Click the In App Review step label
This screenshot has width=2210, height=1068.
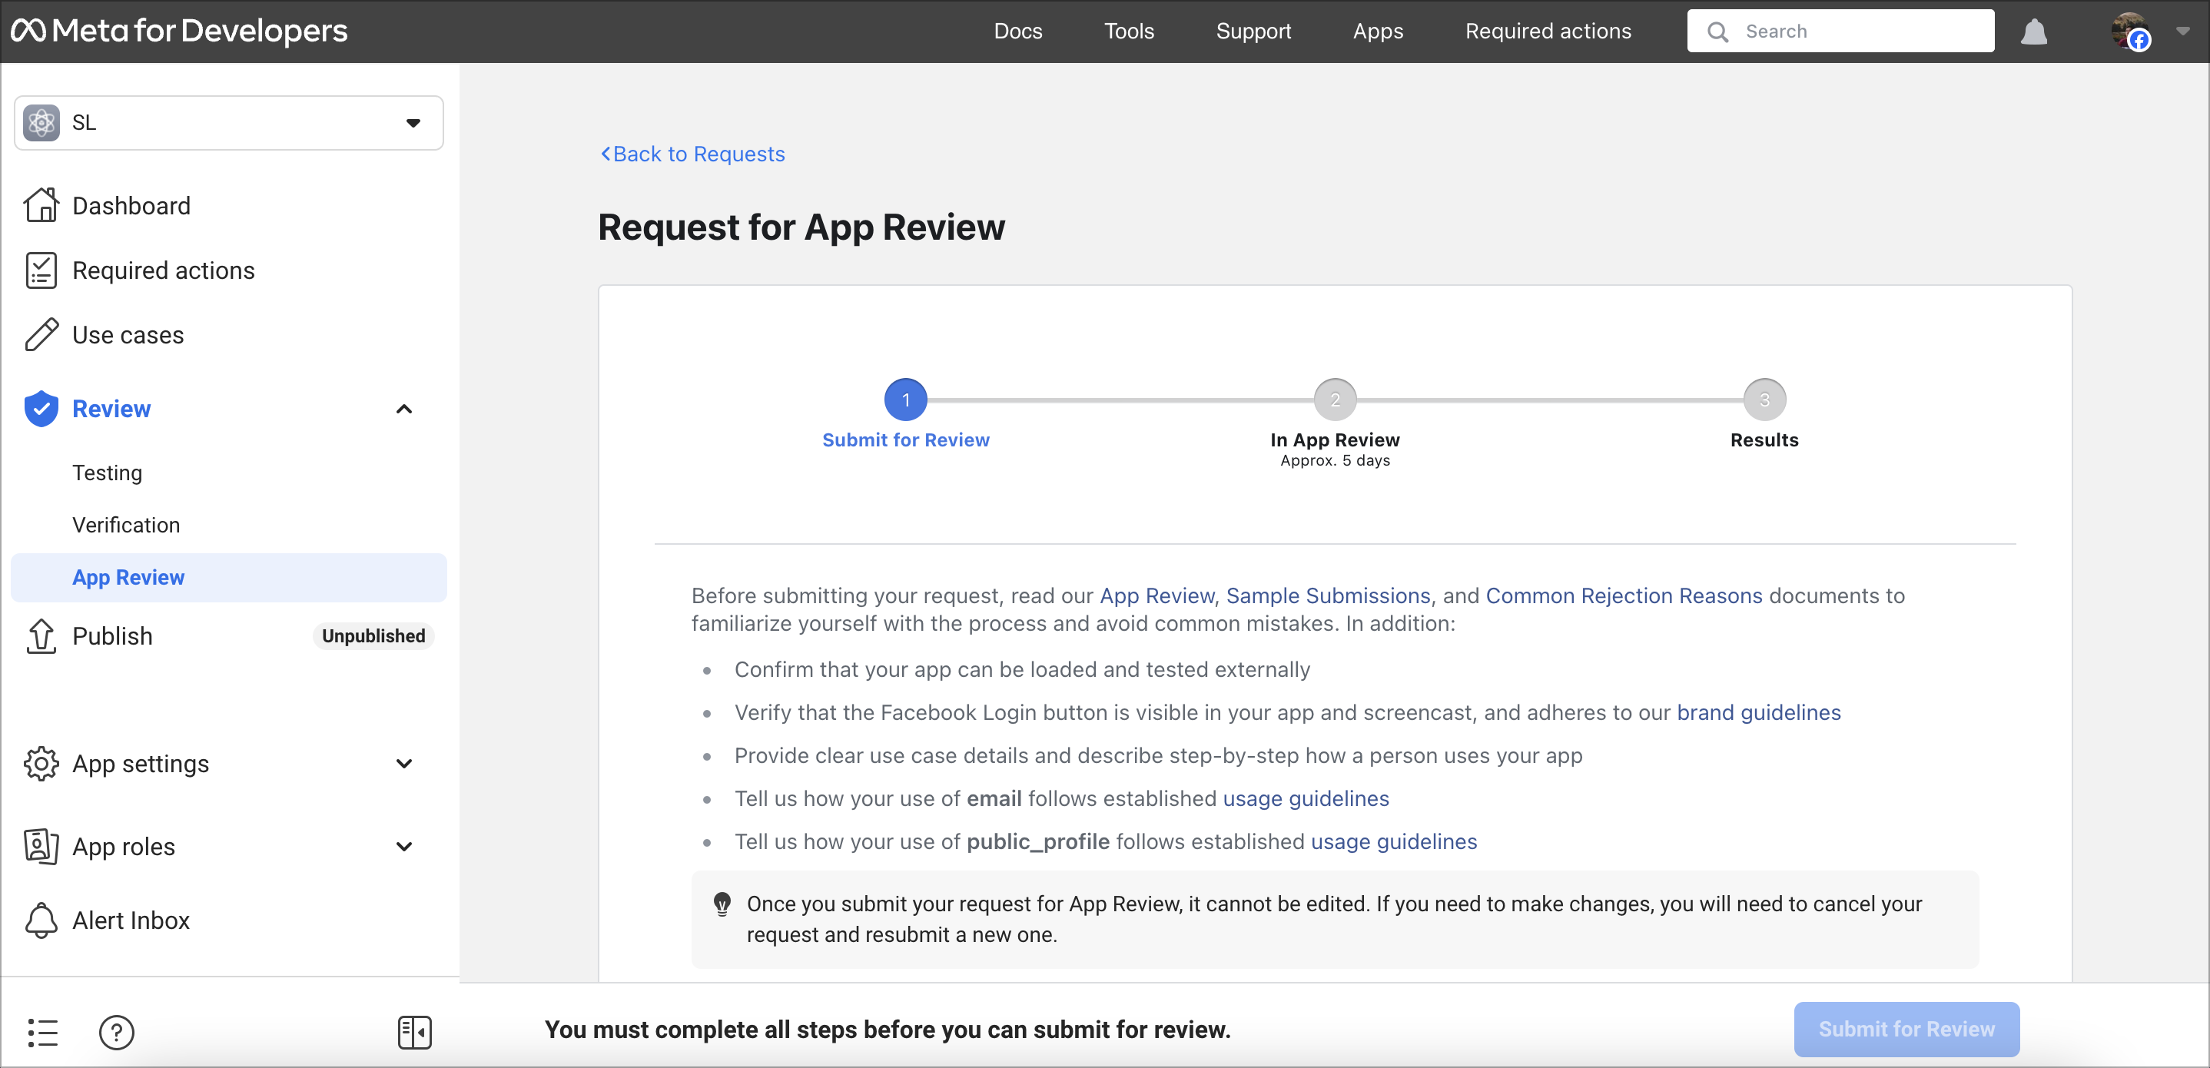click(x=1334, y=440)
